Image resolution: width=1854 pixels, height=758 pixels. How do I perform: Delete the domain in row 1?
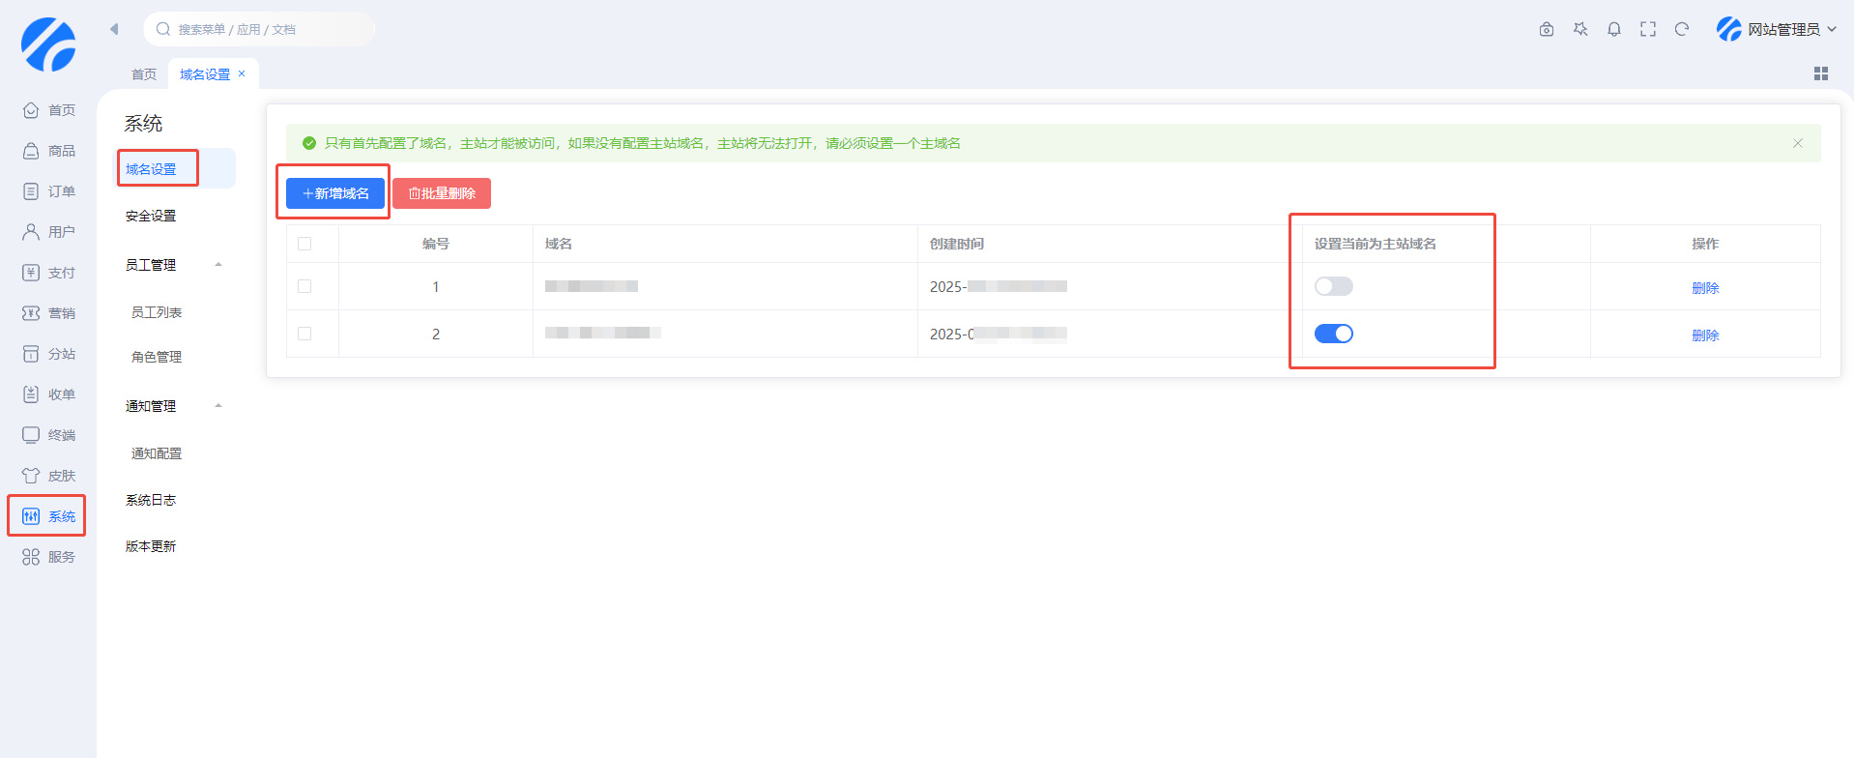[1705, 288]
